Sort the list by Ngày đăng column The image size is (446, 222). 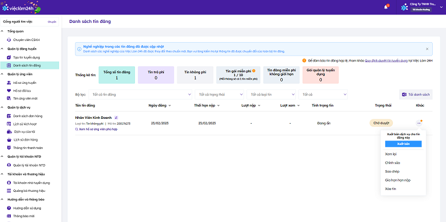160,106
